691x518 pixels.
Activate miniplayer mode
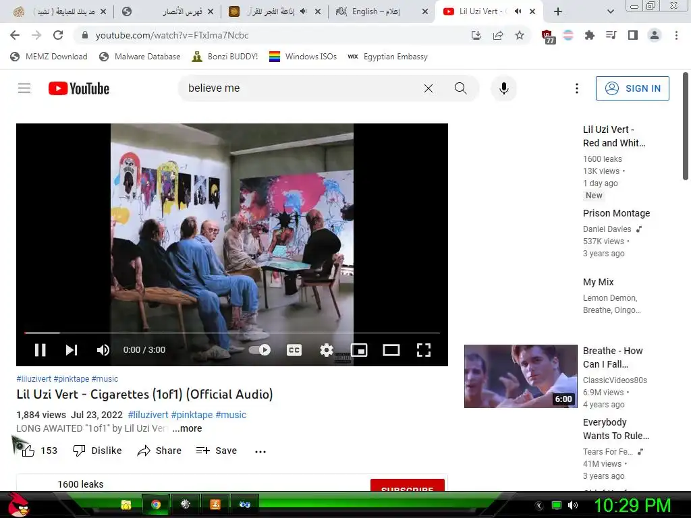[x=359, y=350]
